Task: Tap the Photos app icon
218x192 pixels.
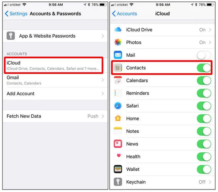Action: click(118, 42)
